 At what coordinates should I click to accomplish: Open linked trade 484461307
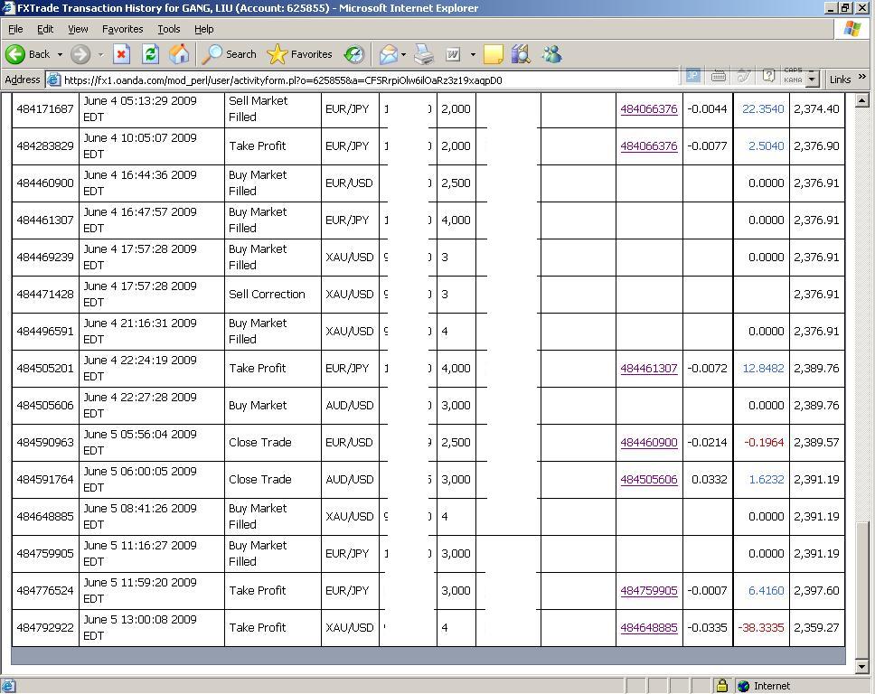tap(649, 368)
